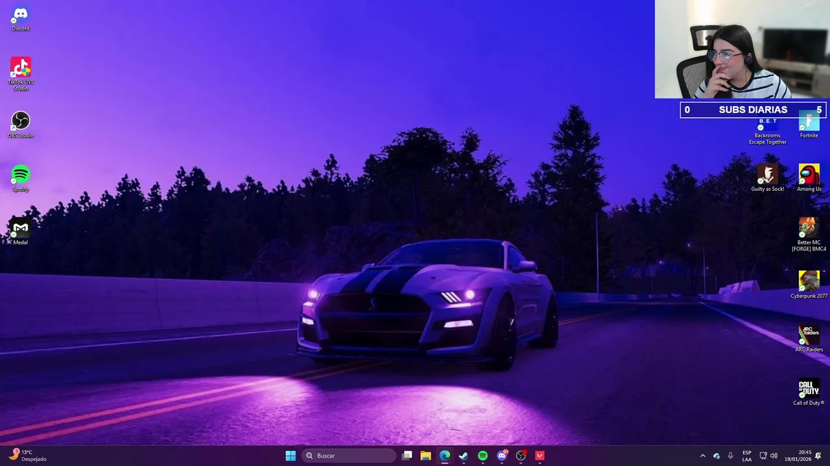Open Steam from the taskbar
Screen dimensions: 830x466
pyautogui.click(x=464, y=456)
